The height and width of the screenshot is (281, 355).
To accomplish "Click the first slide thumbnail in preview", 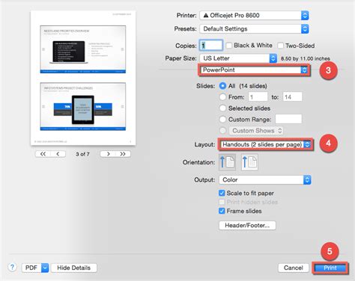I will 83,49.
